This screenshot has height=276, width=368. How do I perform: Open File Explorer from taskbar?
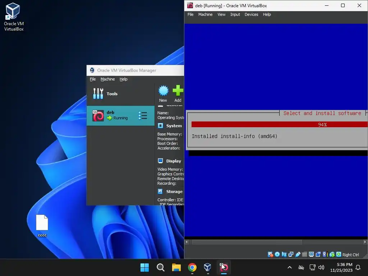coord(176,267)
